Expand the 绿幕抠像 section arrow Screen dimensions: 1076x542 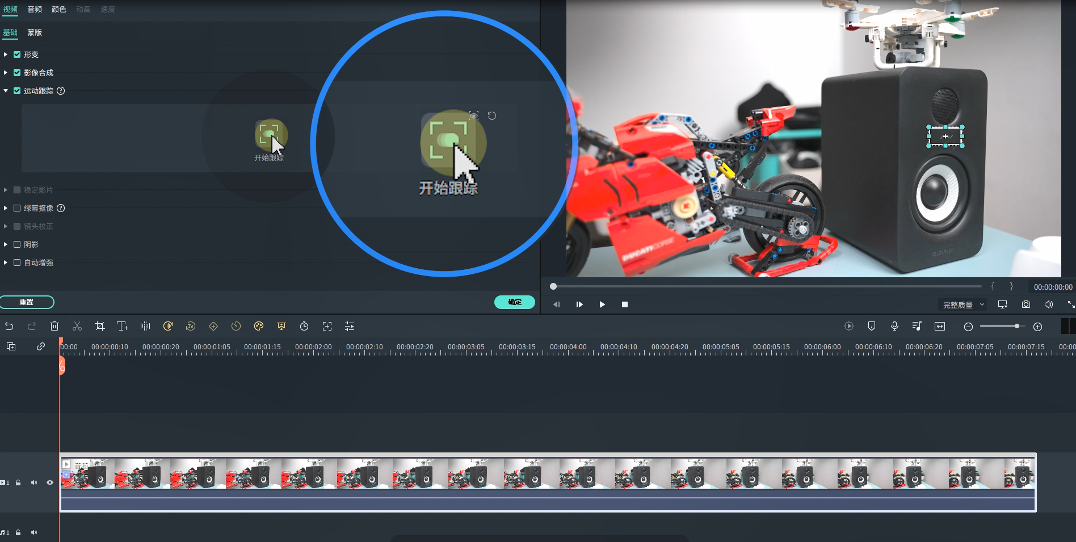coord(6,208)
